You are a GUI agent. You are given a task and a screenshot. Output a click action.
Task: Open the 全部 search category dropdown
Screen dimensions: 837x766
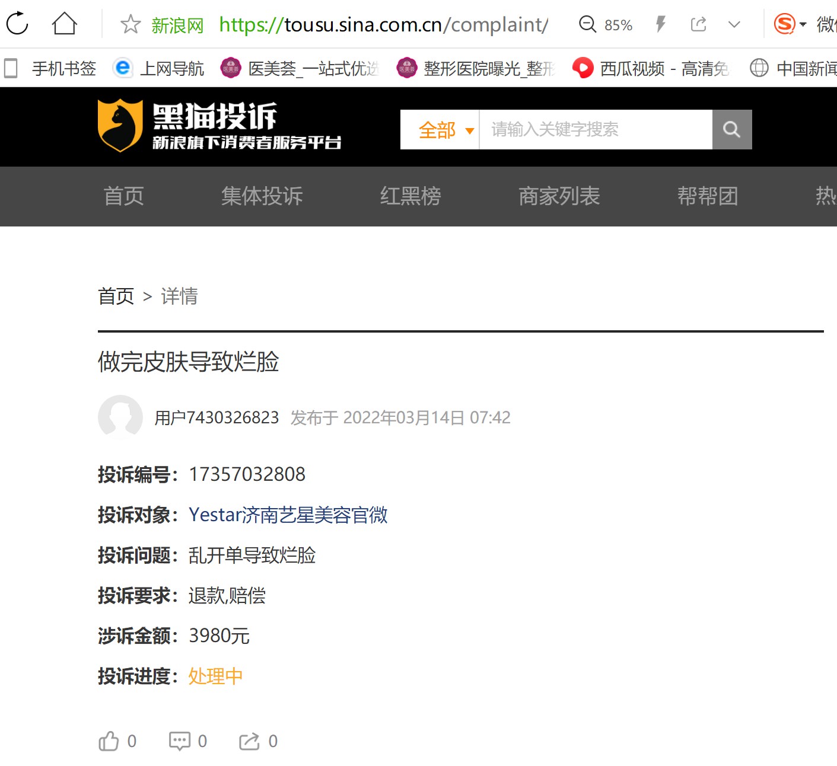(440, 129)
